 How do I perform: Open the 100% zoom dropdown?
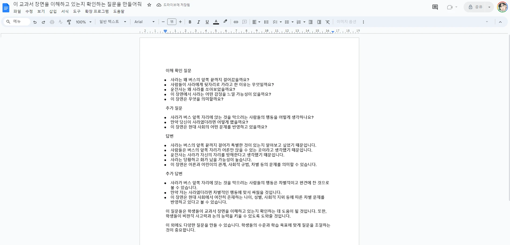click(x=83, y=22)
